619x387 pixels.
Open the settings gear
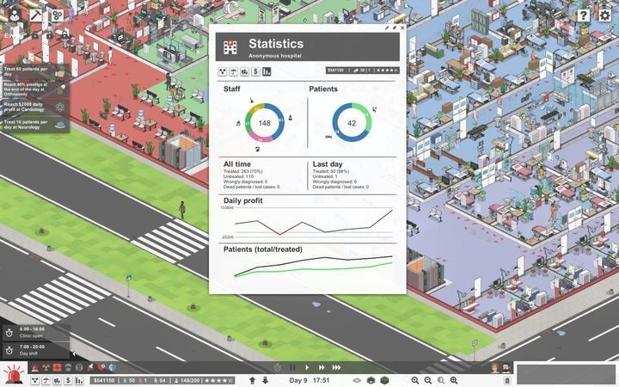point(604,15)
